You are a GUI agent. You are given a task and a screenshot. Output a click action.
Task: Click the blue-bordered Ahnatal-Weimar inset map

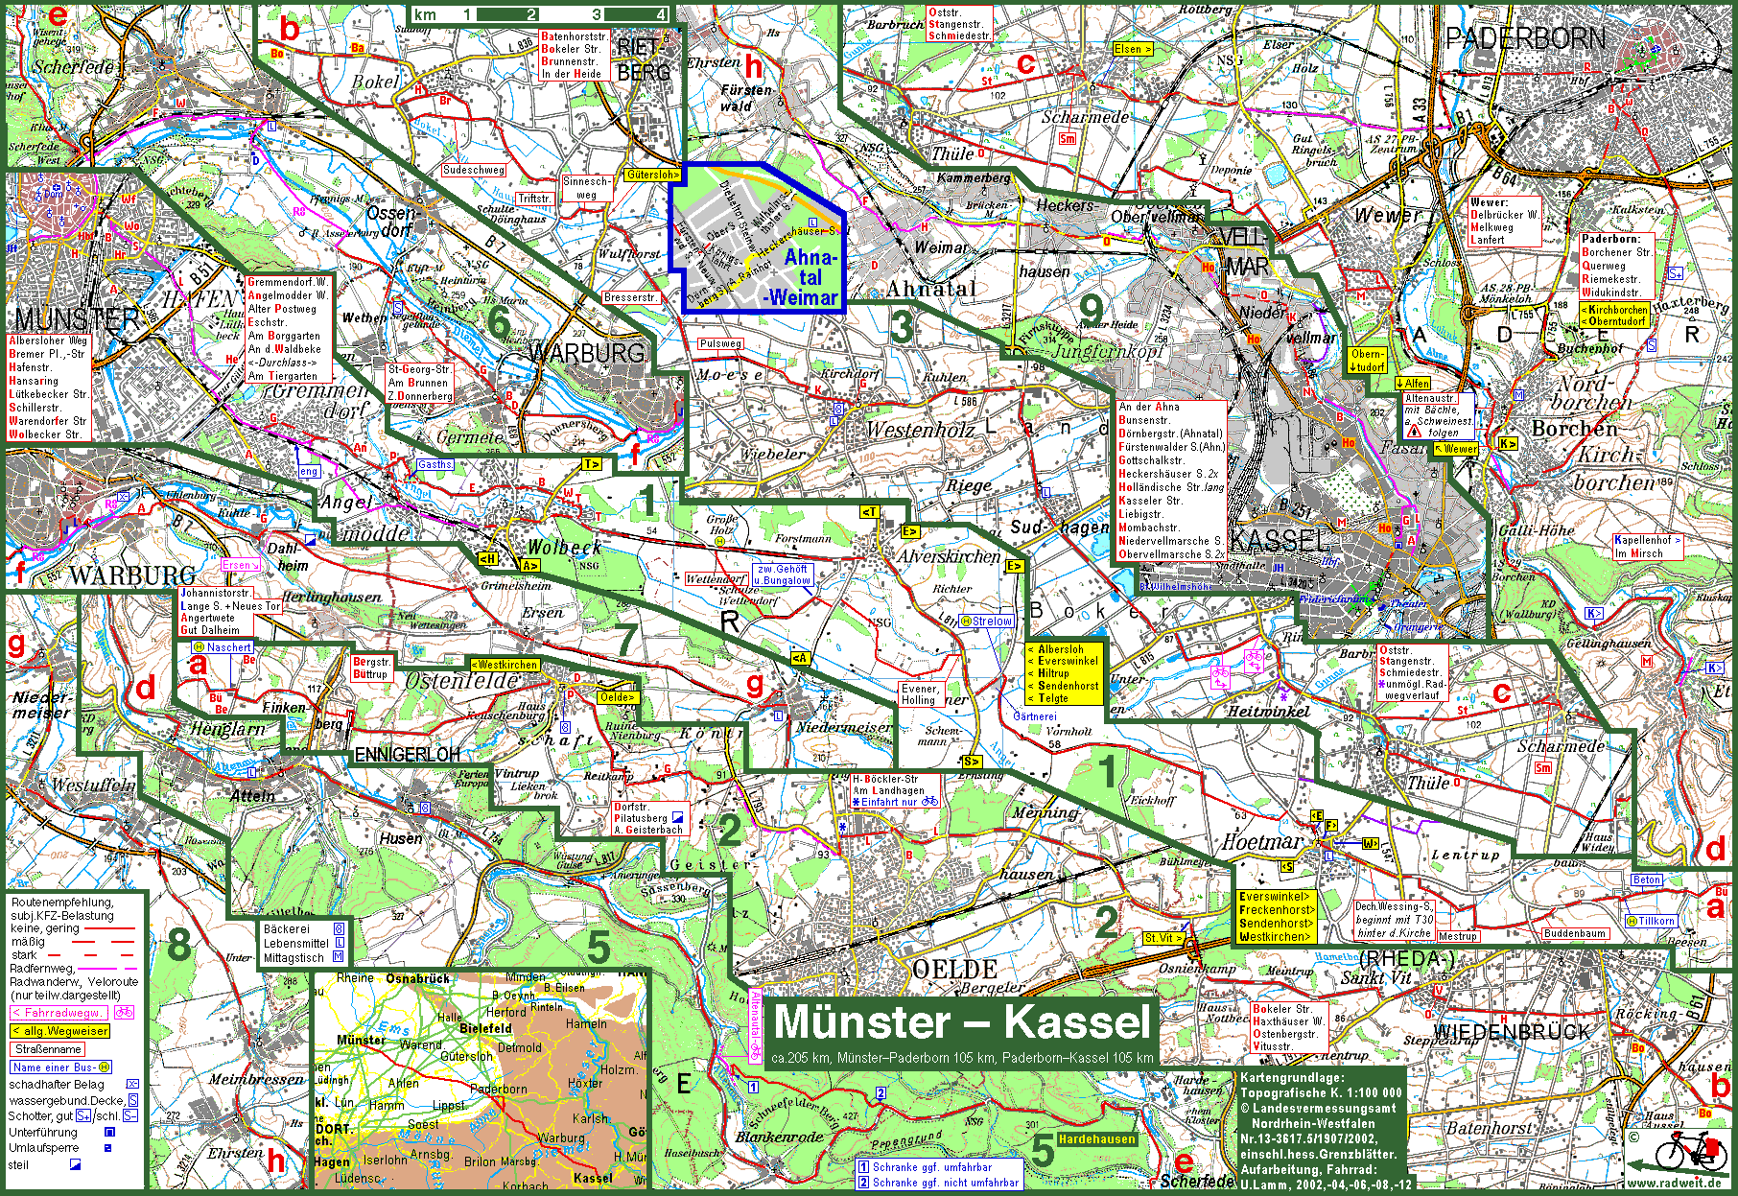[x=757, y=239]
